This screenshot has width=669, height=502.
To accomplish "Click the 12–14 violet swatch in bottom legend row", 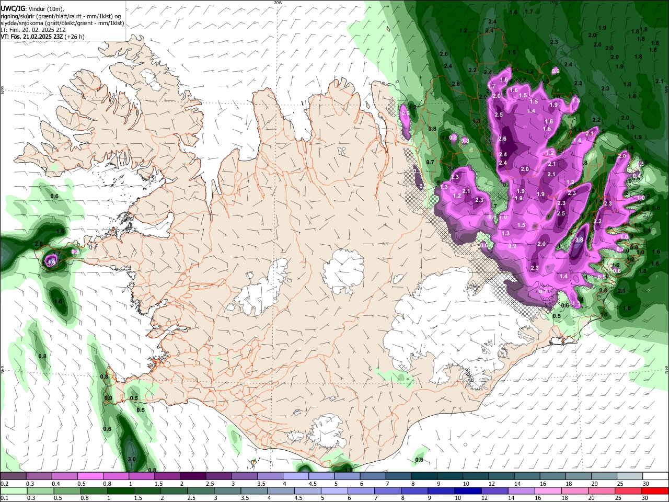I will click(495, 490).
